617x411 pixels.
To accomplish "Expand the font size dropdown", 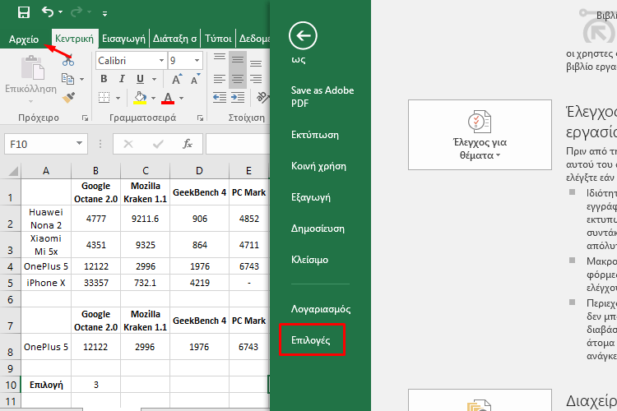I will [197, 61].
